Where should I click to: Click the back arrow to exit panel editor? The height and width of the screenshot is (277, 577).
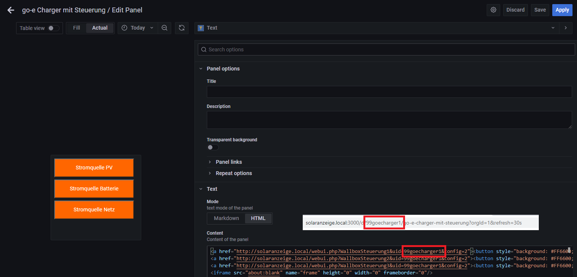(11, 10)
